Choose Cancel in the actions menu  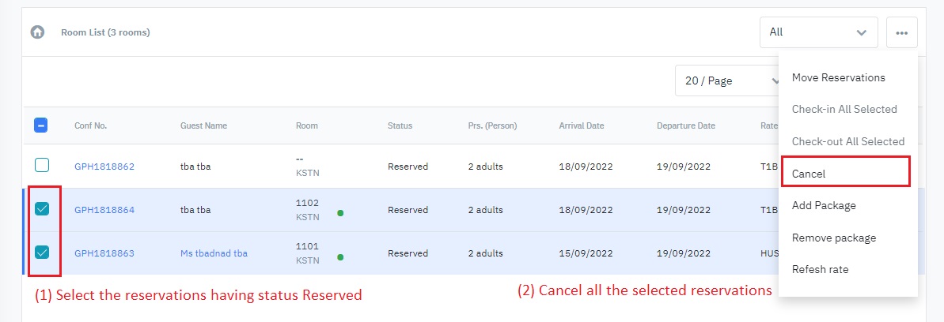809,173
